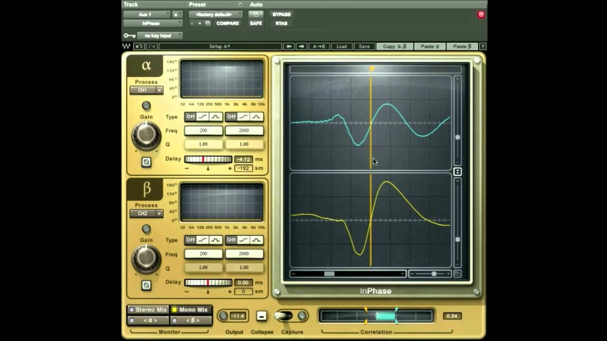Click the Collapse icon below the graph
This screenshot has height=341, width=607.
pyautogui.click(x=262, y=315)
